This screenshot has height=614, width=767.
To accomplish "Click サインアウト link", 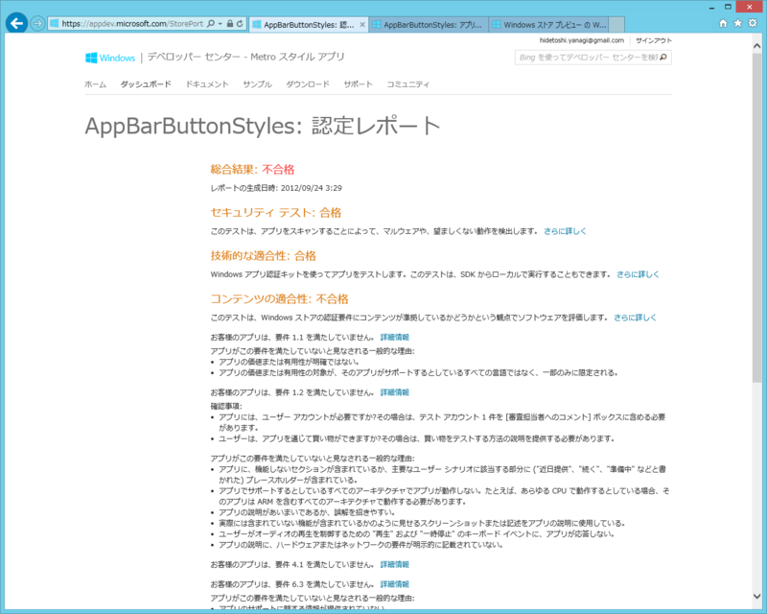I will [654, 40].
